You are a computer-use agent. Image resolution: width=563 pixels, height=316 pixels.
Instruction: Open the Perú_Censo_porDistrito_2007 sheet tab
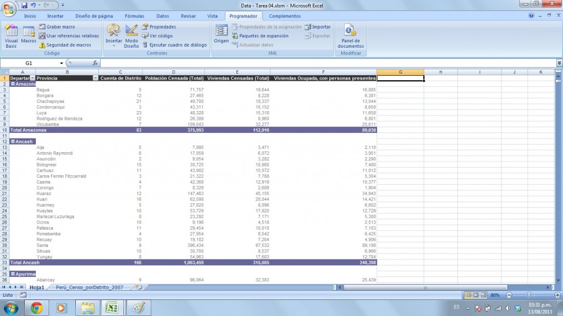pos(91,287)
